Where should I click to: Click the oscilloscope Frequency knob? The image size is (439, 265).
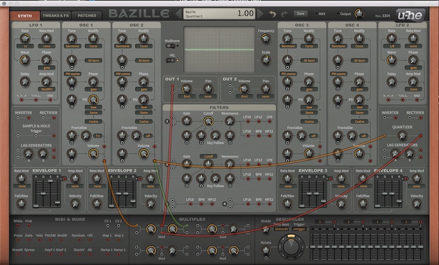(266, 38)
